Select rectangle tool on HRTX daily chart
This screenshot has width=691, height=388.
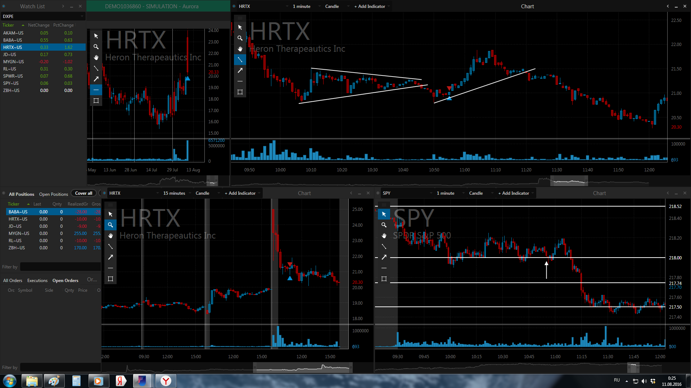(x=96, y=101)
